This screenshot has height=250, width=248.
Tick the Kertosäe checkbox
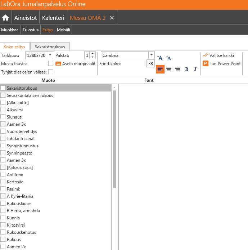3,182
